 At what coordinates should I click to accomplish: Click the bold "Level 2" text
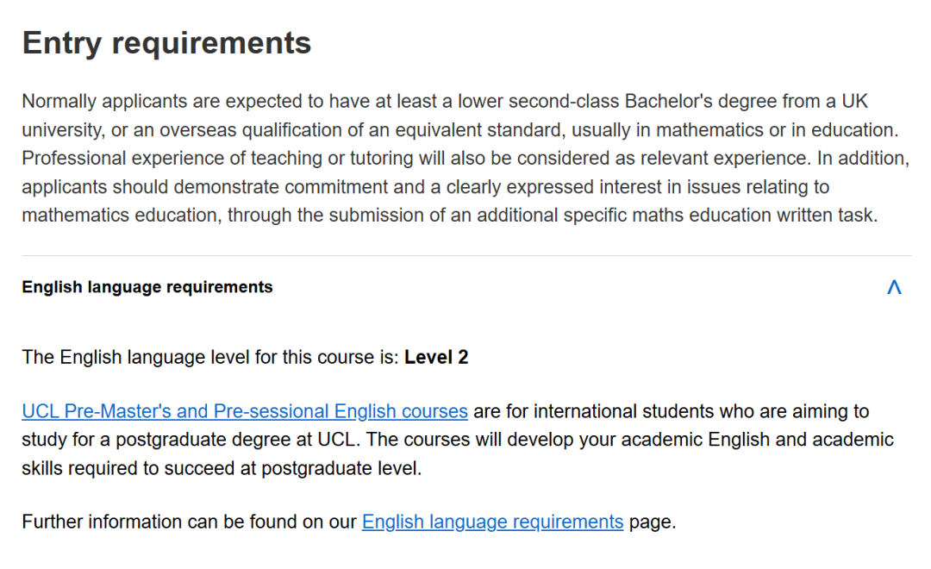click(436, 357)
